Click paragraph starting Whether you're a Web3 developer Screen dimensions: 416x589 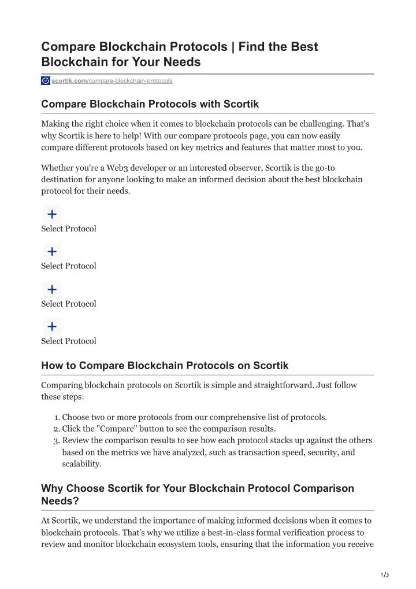(202, 179)
